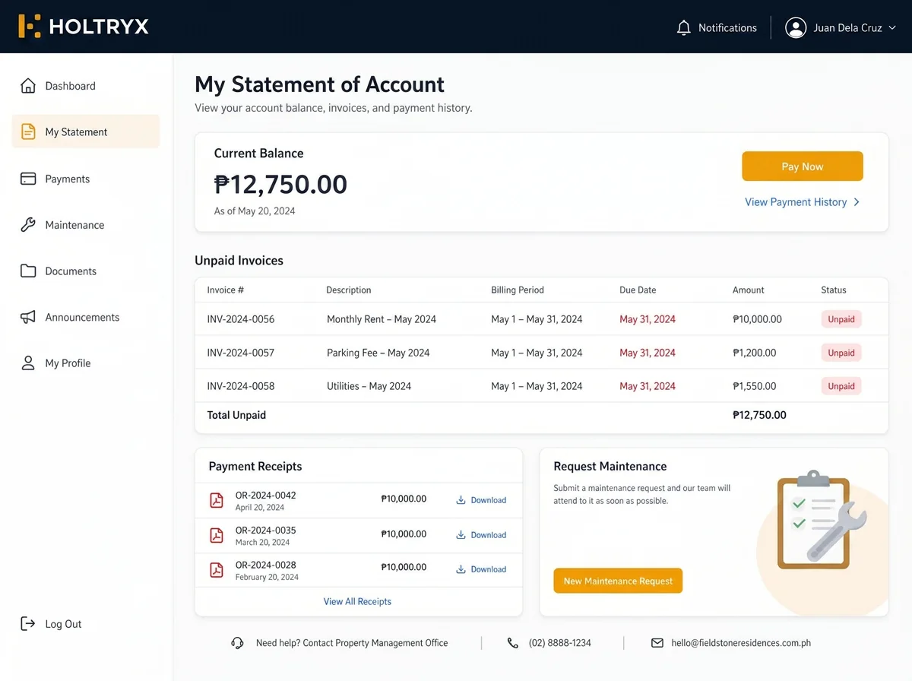
Task: Click 'Monthly Rent – May 2024' description
Action: pyautogui.click(x=382, y=319)
